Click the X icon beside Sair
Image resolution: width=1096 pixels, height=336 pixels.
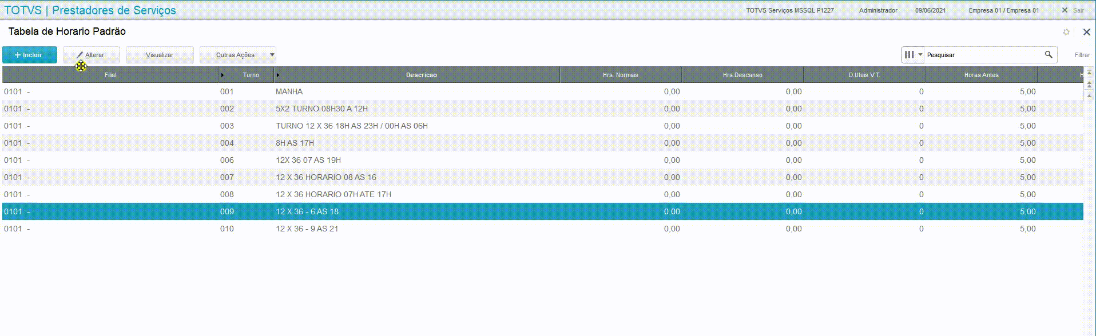pyautogui.click(x=1065, y=10)
